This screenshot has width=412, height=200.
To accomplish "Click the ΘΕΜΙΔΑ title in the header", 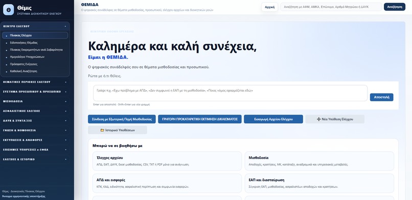I will click(x=90, y=5).
